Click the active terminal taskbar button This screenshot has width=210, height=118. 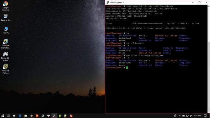[54, 116]
